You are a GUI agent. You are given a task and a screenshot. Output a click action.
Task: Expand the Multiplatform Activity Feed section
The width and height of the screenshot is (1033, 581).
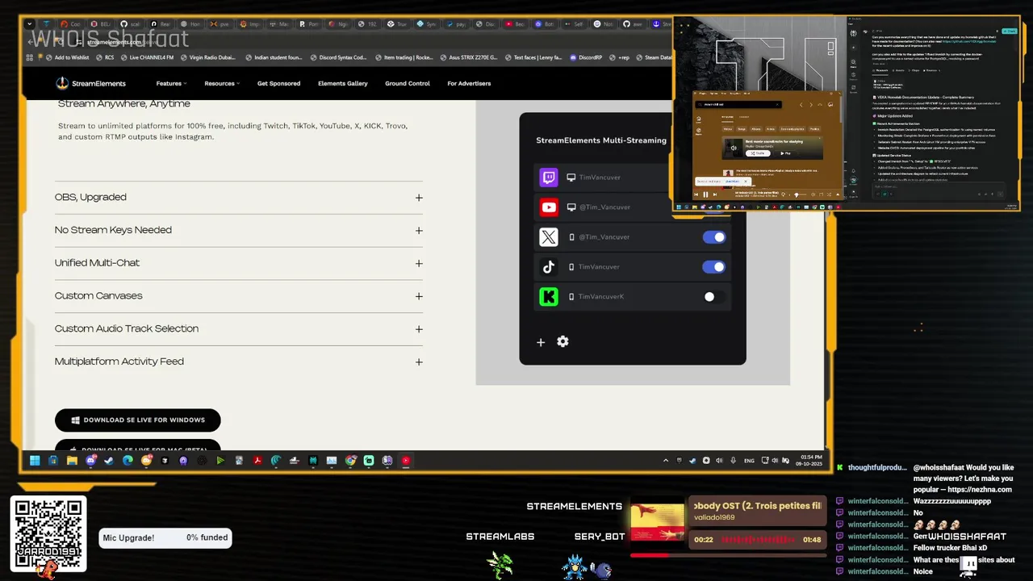238,362
